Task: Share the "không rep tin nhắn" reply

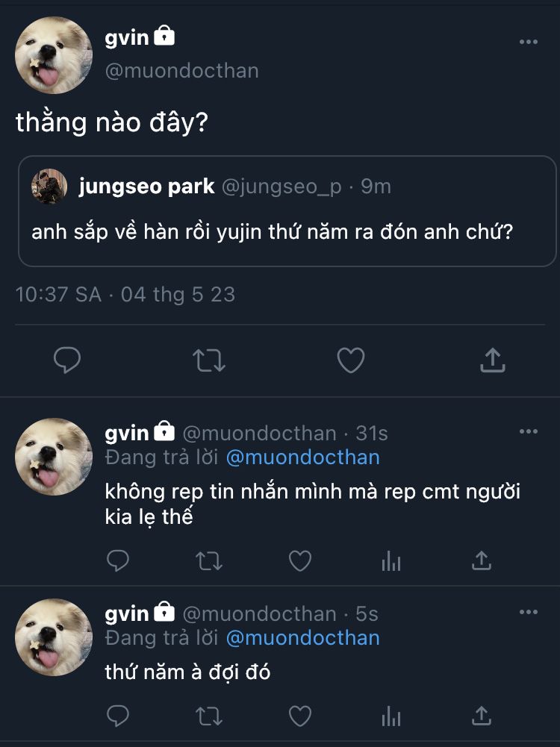Action: click(482, 560)
